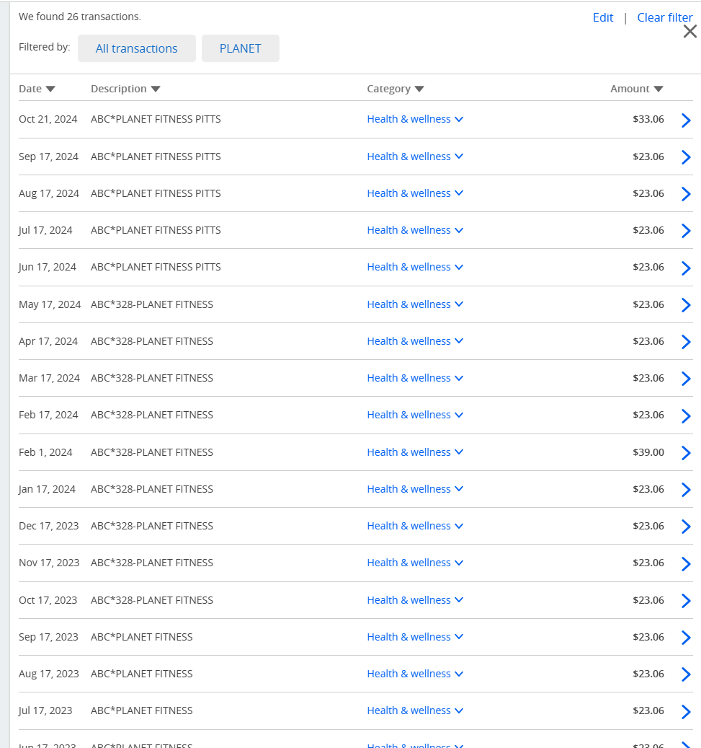
Task: Open details arrow for Jul 17, 2024 transaction
Action: tap(686, 231)
